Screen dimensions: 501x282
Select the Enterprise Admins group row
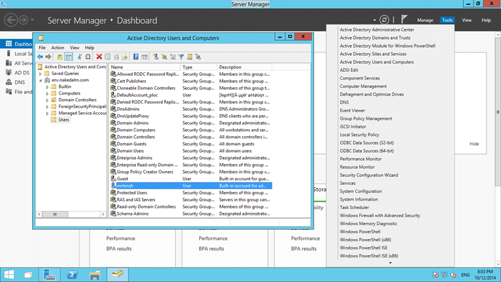[191, 158]
